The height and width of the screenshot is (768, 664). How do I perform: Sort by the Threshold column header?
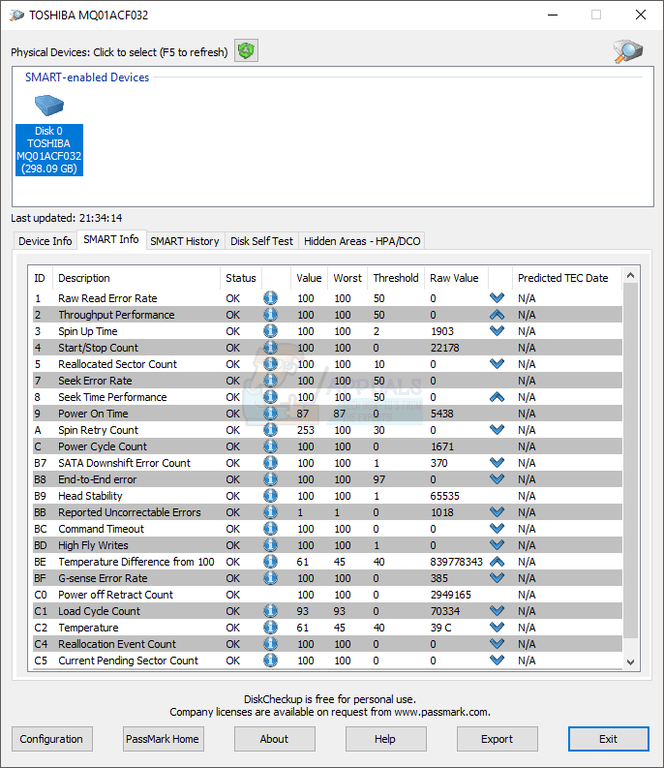click(x=396, y=278)
